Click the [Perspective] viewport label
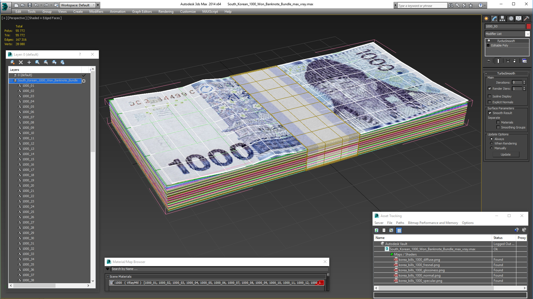 click(17, 18)
